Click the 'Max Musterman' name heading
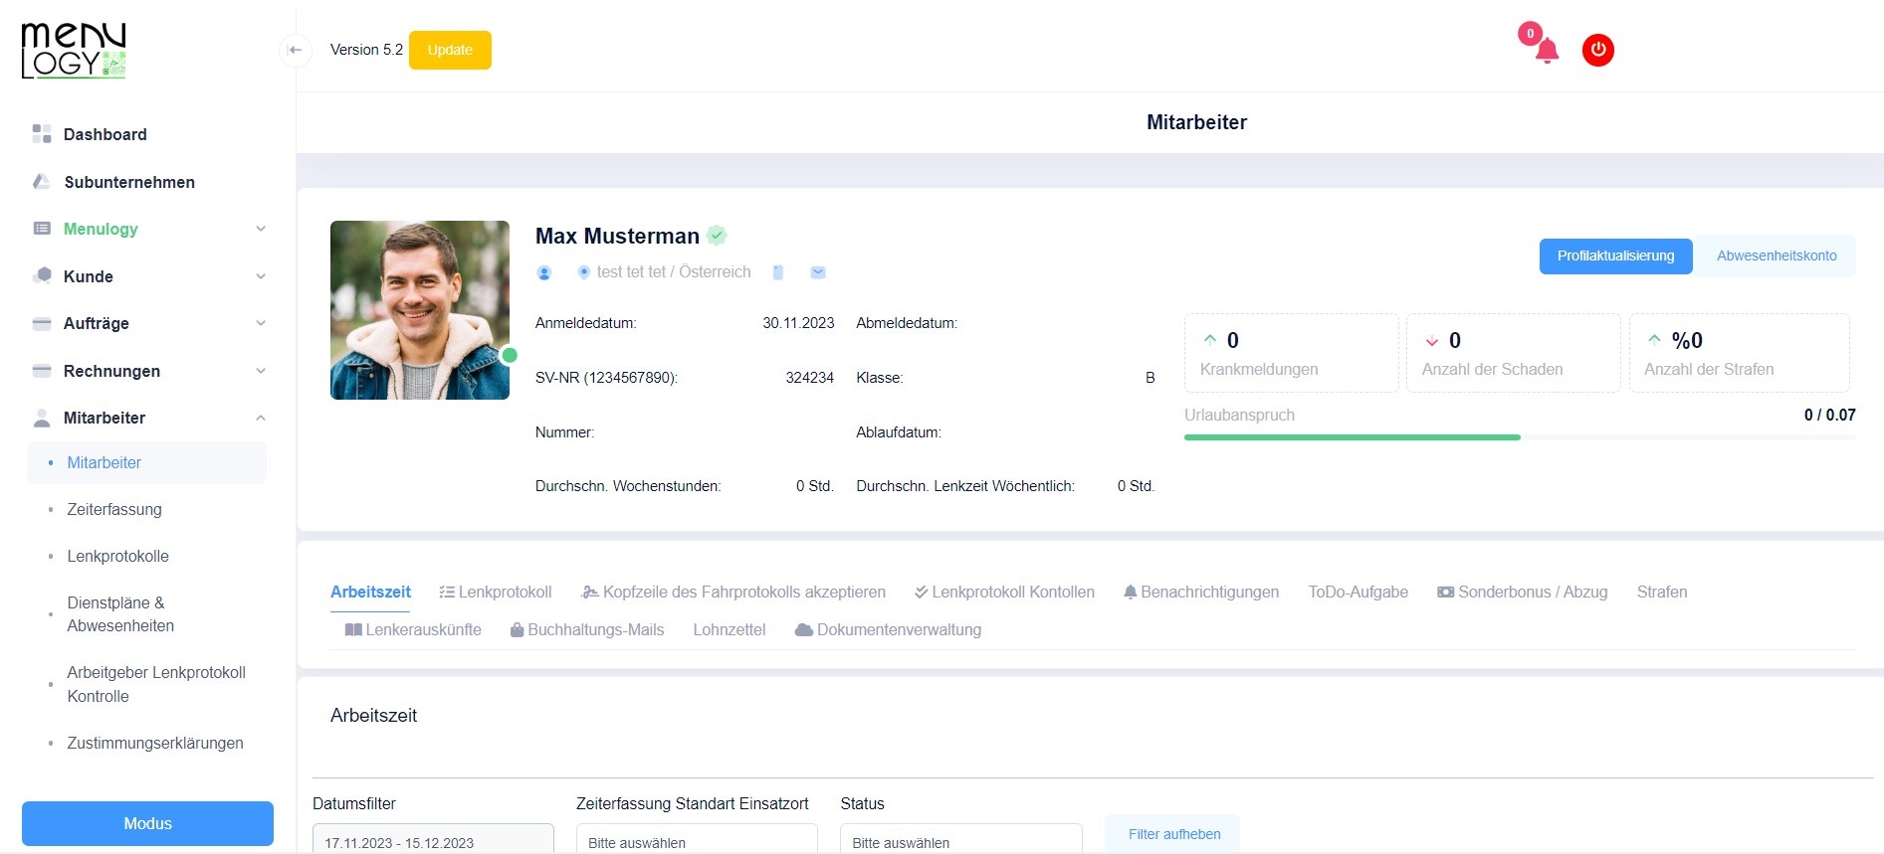The width and height of the screenshot is (1884, 854). pyautogui.click(x=617, y=236)
